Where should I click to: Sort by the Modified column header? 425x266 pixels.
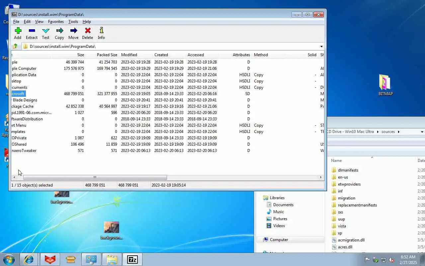pyautogui.click(x=135, y=55)
